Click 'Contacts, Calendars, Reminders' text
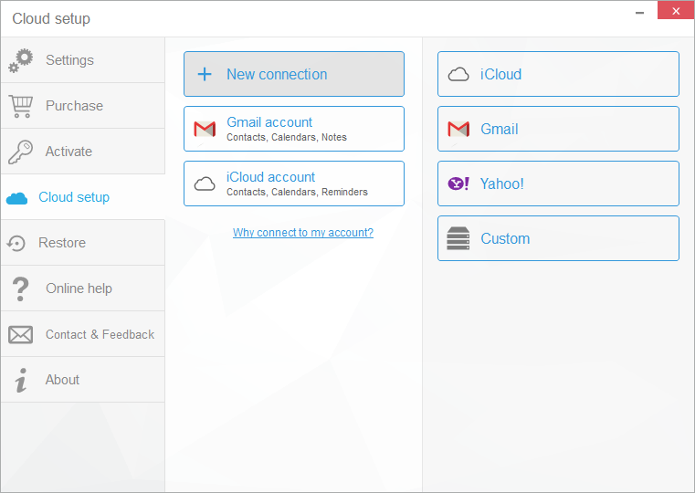695x493 pixels. click(298, 193)
